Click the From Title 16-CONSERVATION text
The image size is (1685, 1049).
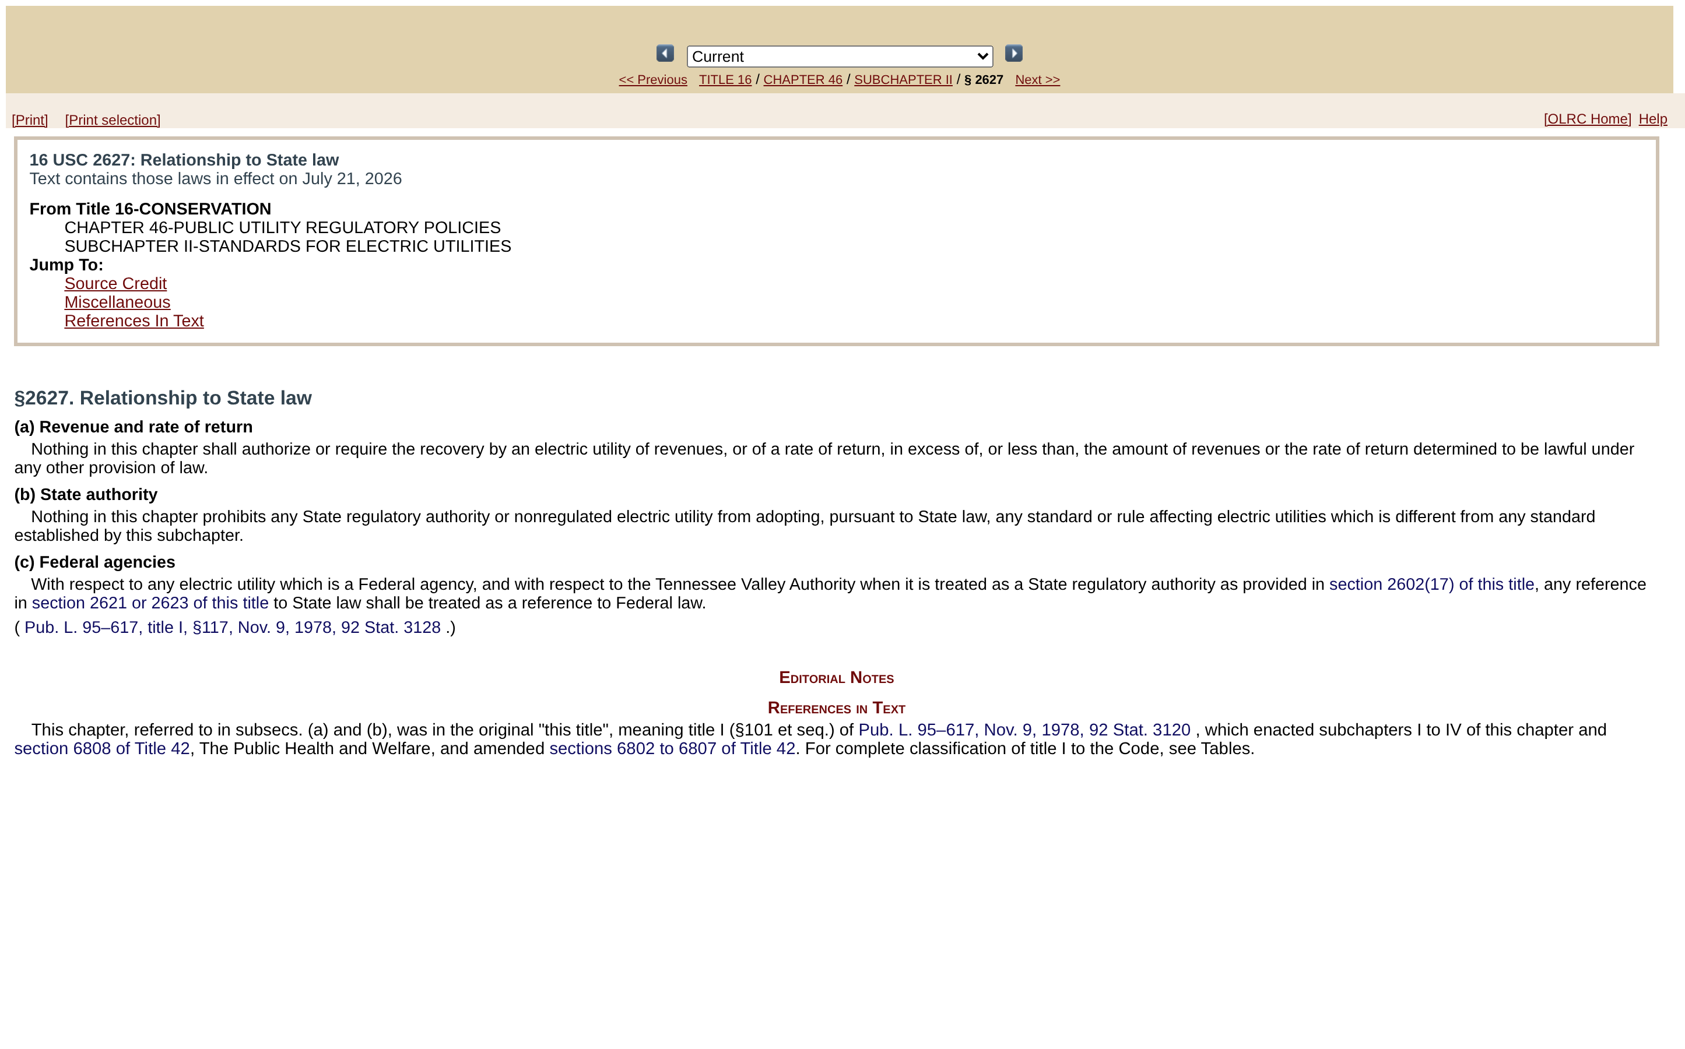click(x=150, y=209)
